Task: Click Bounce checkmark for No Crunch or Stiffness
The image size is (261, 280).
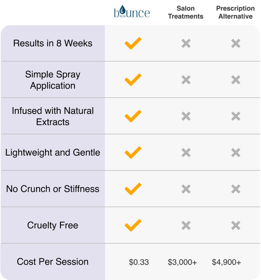Action: tap(133, 189)
